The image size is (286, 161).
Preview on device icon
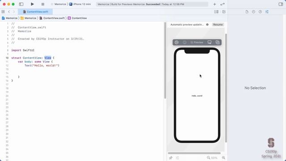(210, 42)
